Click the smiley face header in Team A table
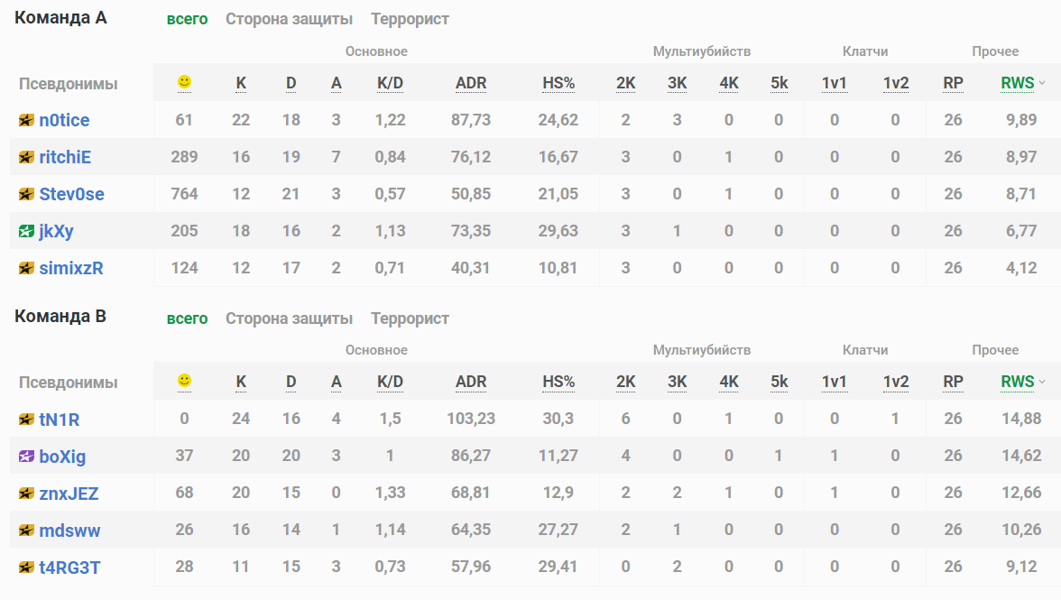Image resolution: width=1061 pixels, height=600 pixels. 184,82
